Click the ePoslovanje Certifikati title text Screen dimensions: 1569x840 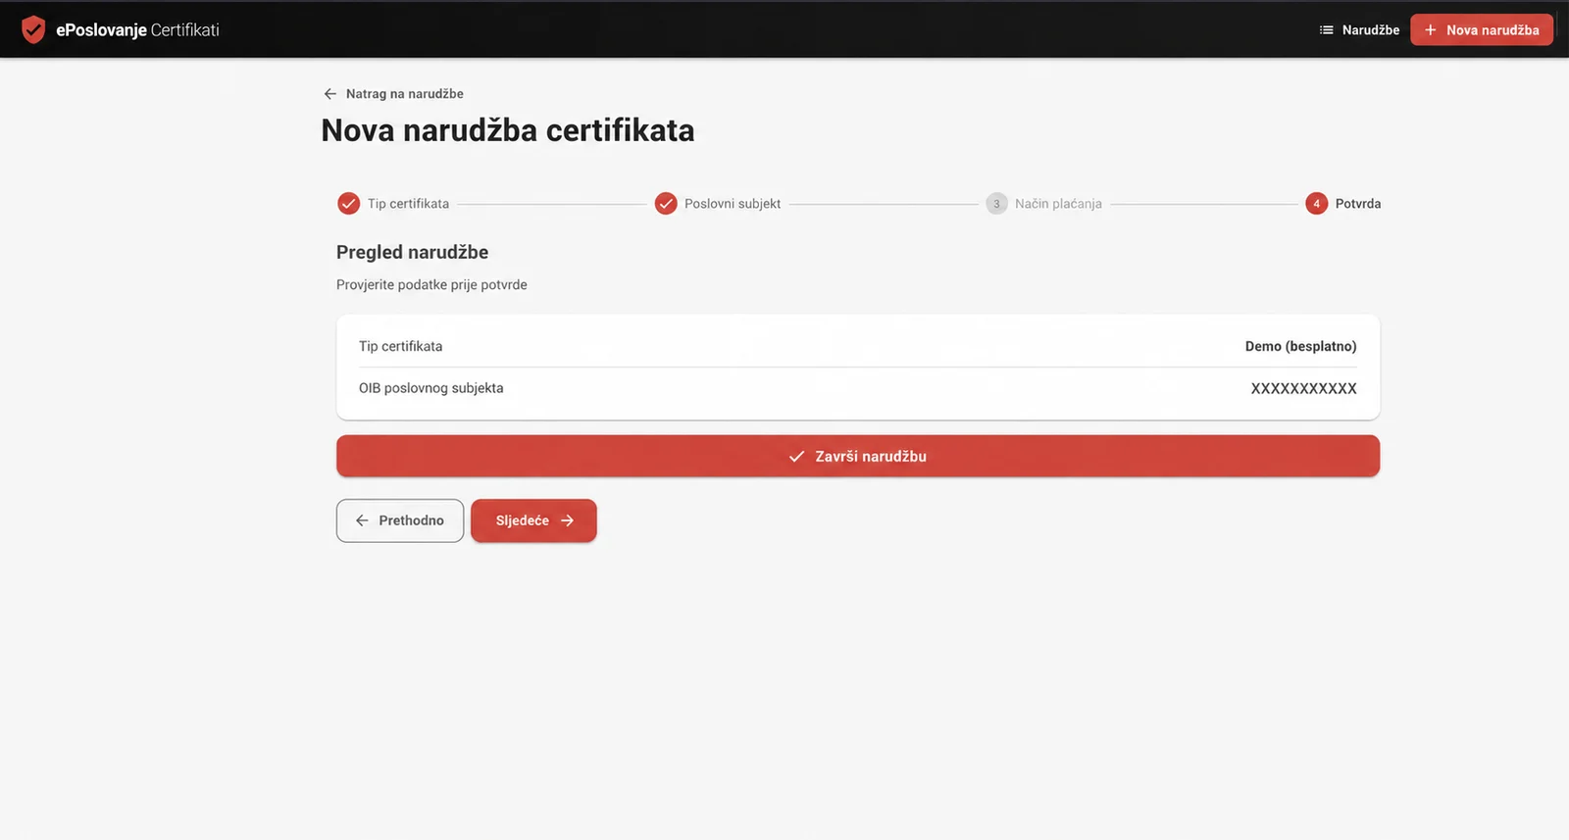pos(137,30)
